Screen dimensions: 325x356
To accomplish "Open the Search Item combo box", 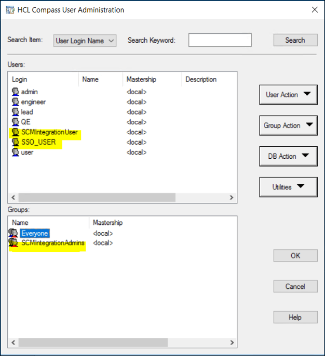I will (x=85, y=41).
